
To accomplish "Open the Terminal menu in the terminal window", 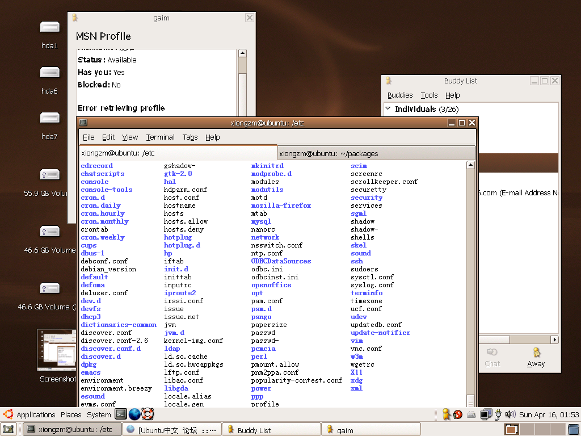I will click(x=160, y=137).
